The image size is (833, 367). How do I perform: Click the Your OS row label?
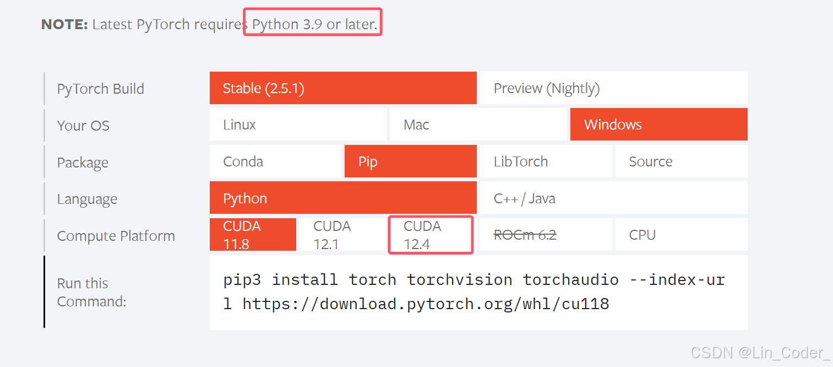point(83,126)
